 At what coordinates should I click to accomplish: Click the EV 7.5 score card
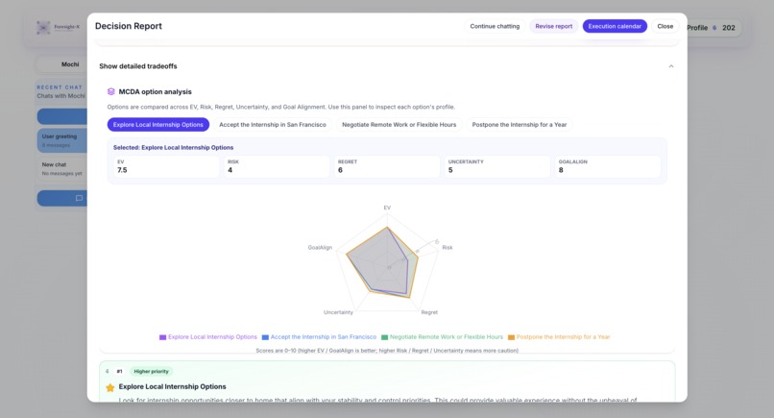[x=166, y=166]
